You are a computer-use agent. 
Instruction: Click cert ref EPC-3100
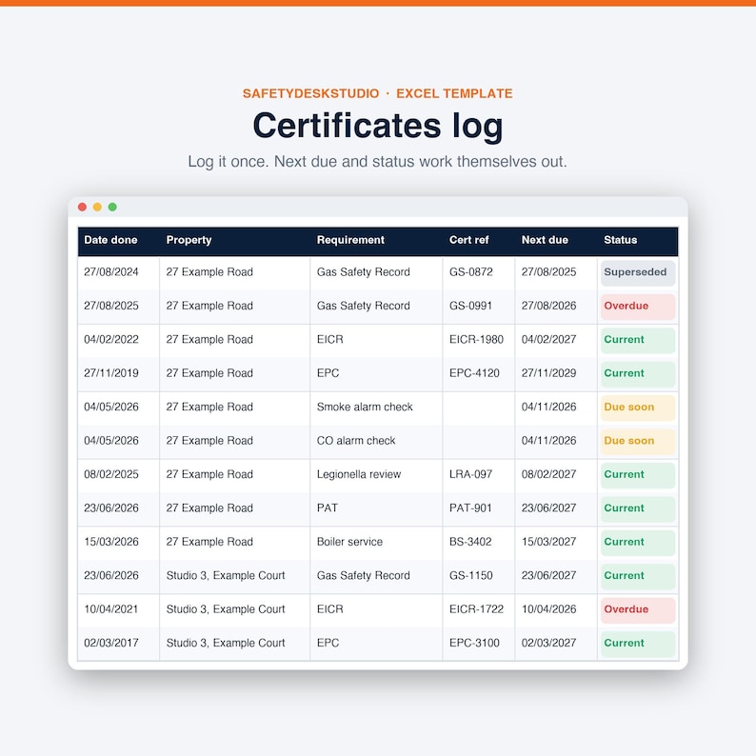click(x=474, y=644)
